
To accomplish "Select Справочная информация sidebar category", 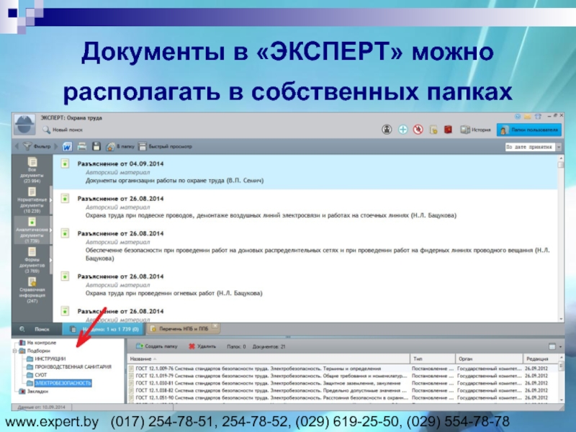I will (x=32, y=290).
